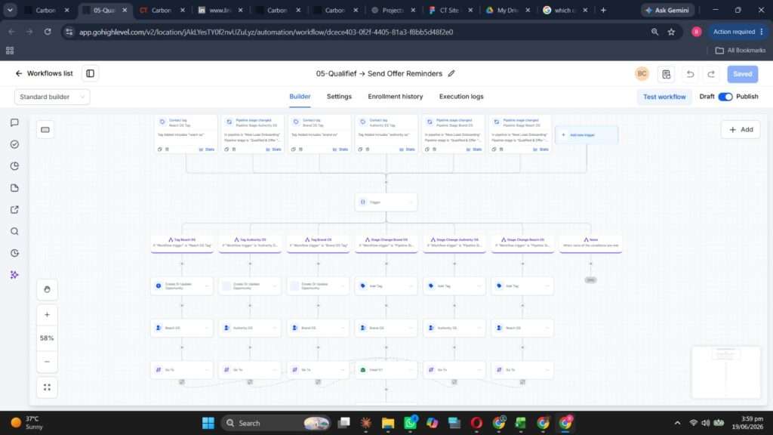Select Pipeline Stage Authority OS trigger card
The height and width of the screenshot is (435, 773).
252,134
